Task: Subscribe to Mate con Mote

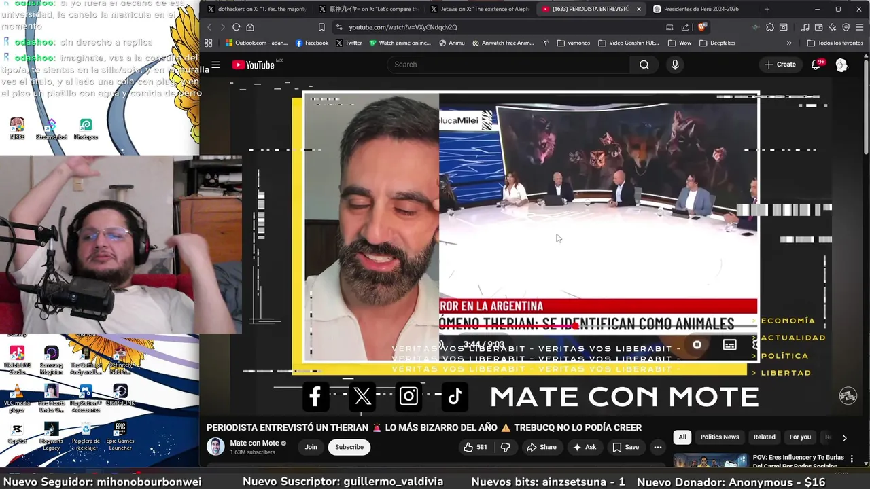Action: 349,447
